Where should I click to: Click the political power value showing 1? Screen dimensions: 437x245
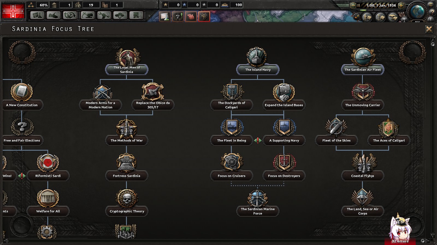pyautogui.click(x=62, y=5)
